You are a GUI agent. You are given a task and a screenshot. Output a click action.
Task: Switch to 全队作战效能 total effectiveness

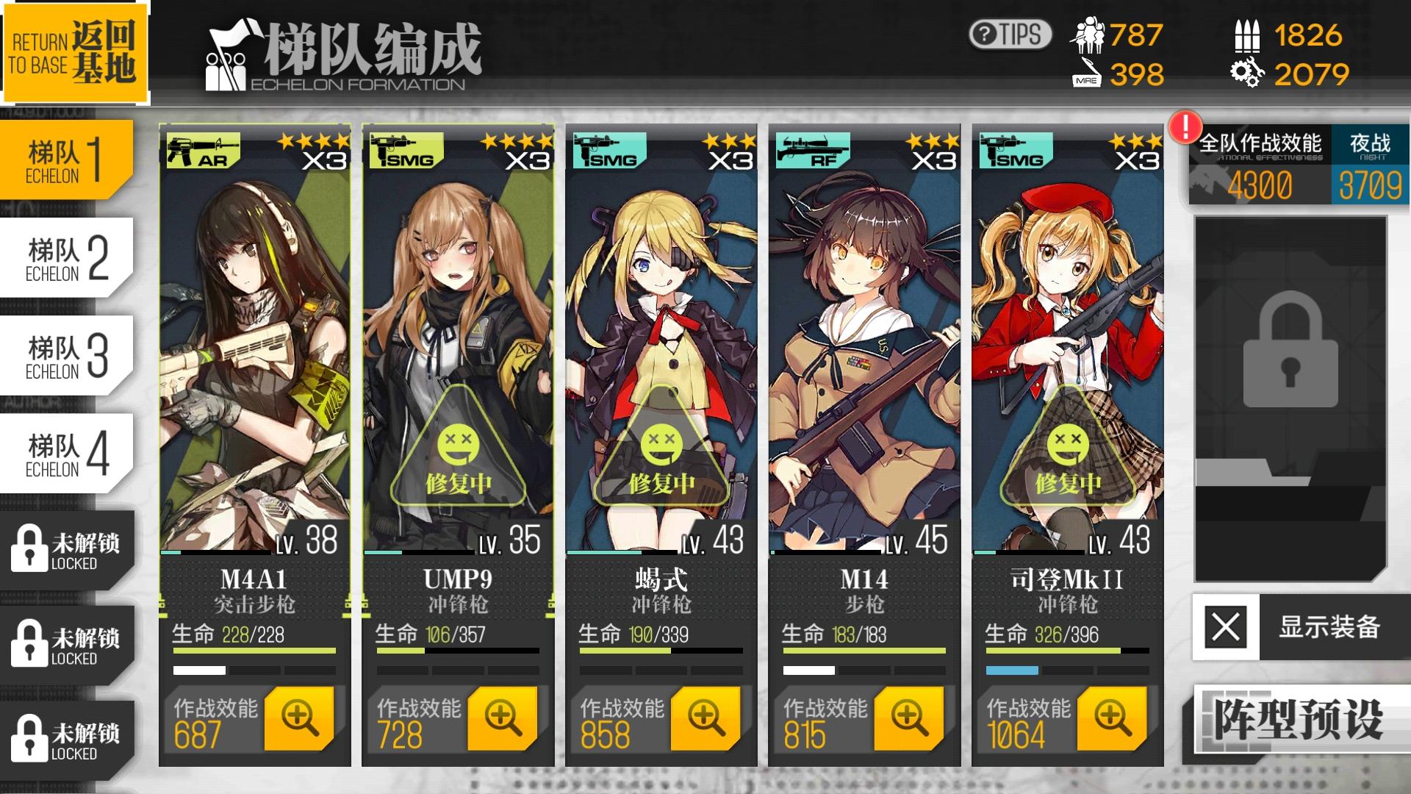(1260, 166)
